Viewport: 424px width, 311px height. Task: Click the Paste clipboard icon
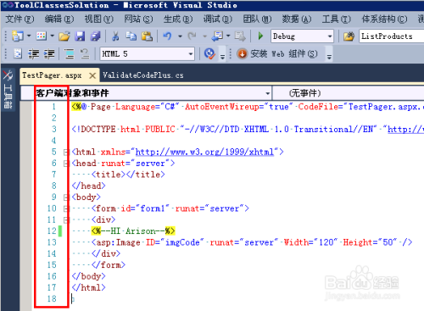pyautogui.click(x=147, y=36)
